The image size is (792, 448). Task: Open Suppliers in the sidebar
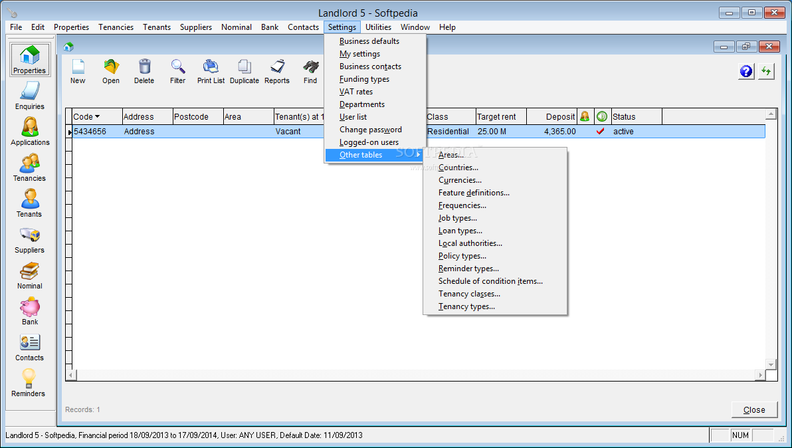30,239
